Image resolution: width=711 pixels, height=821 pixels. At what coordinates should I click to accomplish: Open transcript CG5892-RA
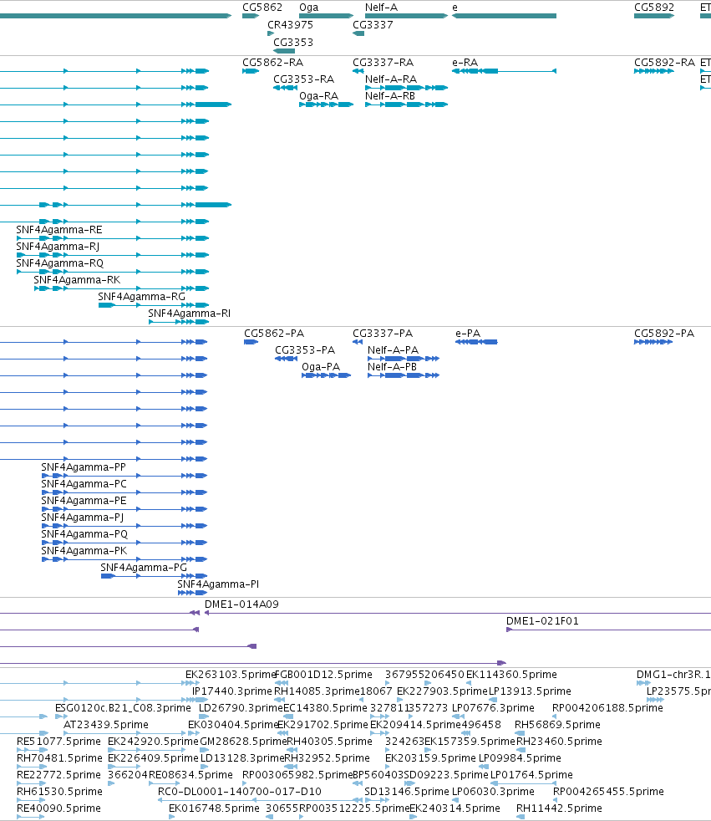click(x=664, y=63)
